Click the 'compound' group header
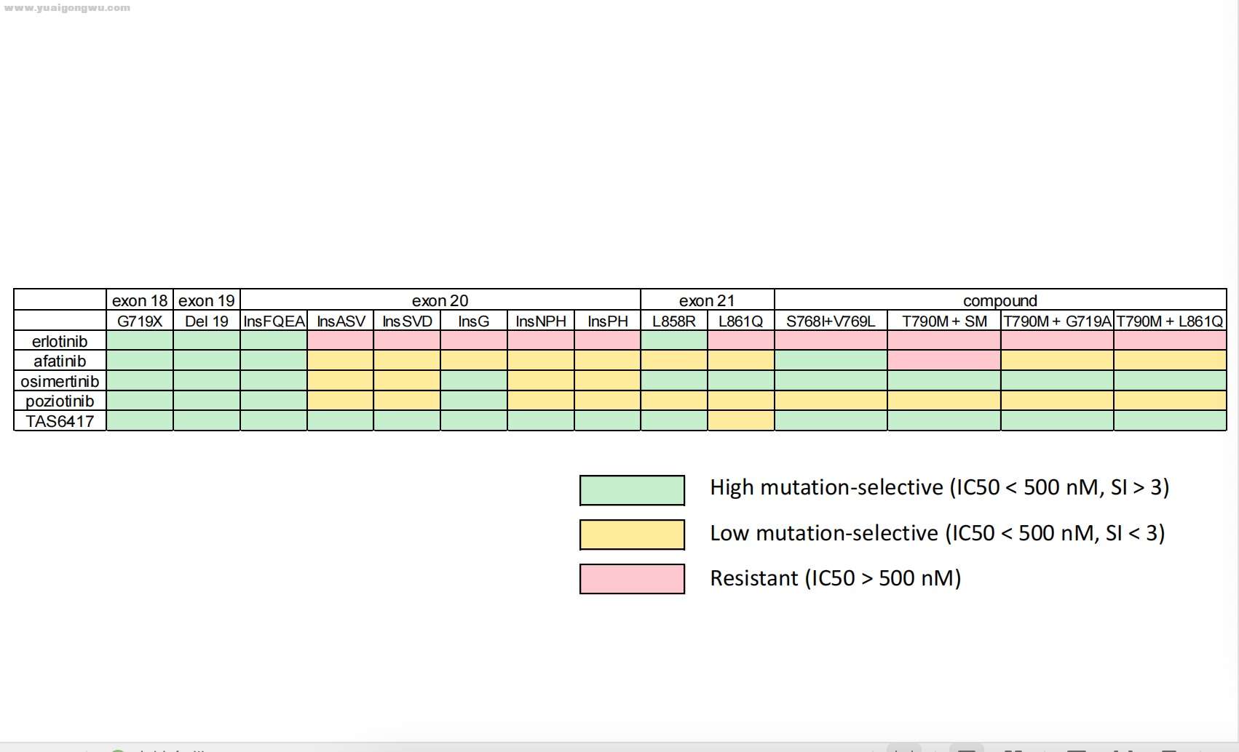1239x752 pixels. click(x=1000, y=300)
